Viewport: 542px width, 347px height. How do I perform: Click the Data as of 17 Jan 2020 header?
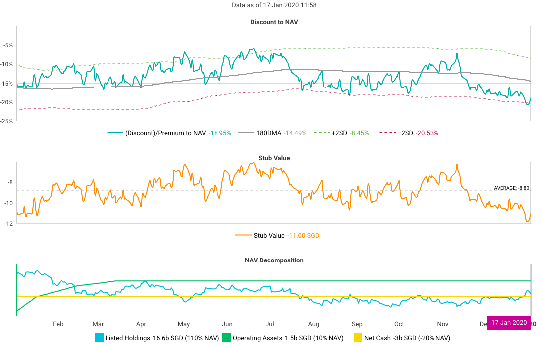click(274, 5)
